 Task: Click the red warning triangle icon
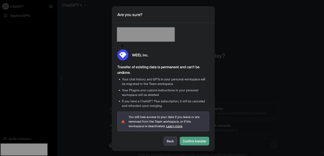[123, 122]
